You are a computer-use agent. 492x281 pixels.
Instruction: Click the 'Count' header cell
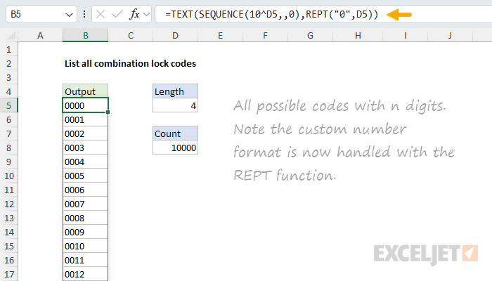pyautogui.click(x=176, y=134)
